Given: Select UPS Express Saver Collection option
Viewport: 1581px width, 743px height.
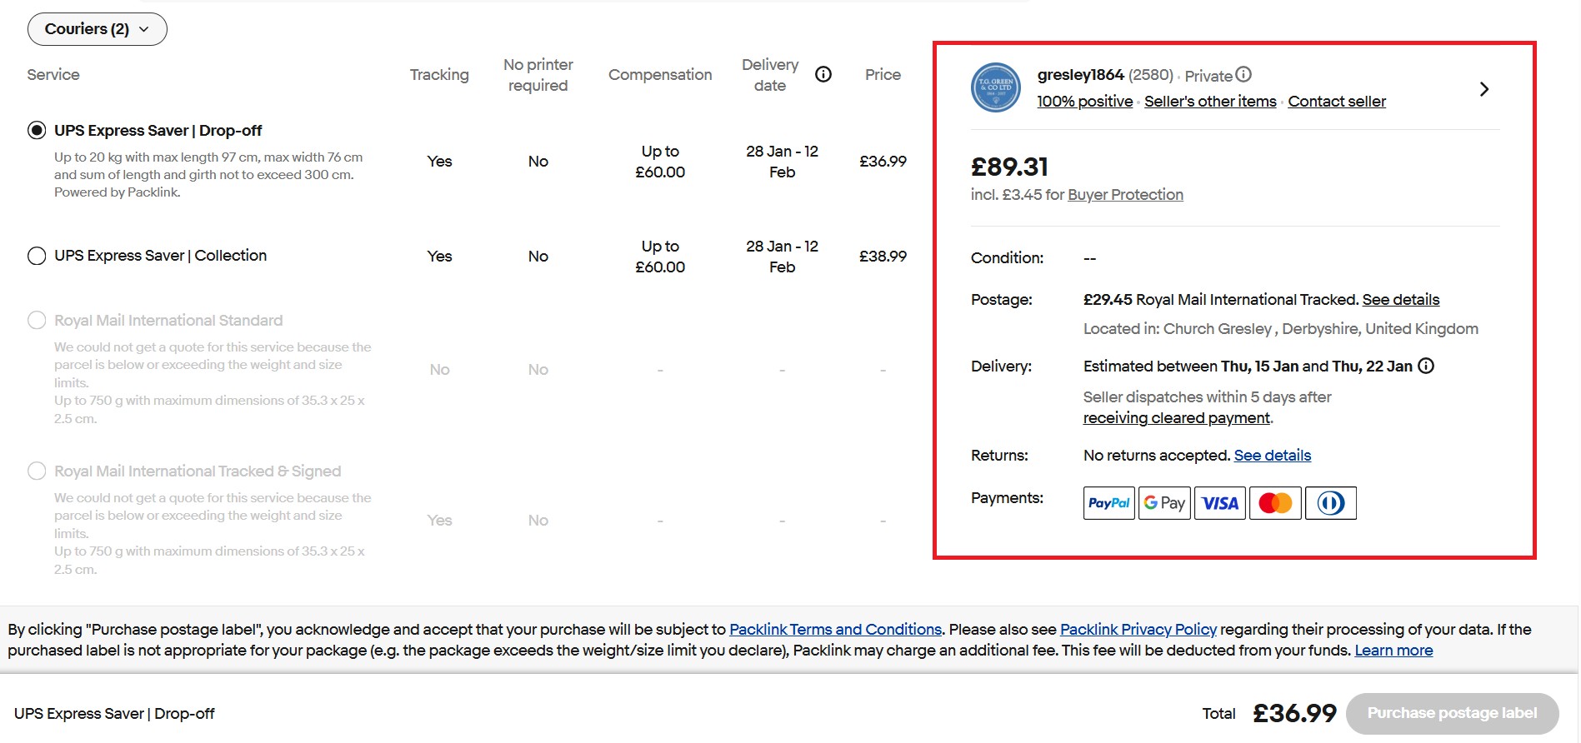Looking at the screenshot, I should 37,256.
